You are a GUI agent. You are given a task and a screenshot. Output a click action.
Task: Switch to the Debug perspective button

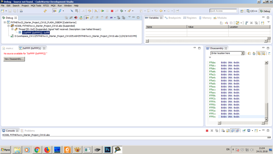point(265,11)
